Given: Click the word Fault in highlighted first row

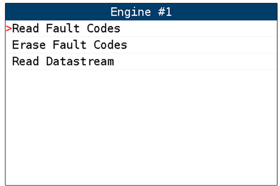Looking at the screenshot, I should point(63,29).
